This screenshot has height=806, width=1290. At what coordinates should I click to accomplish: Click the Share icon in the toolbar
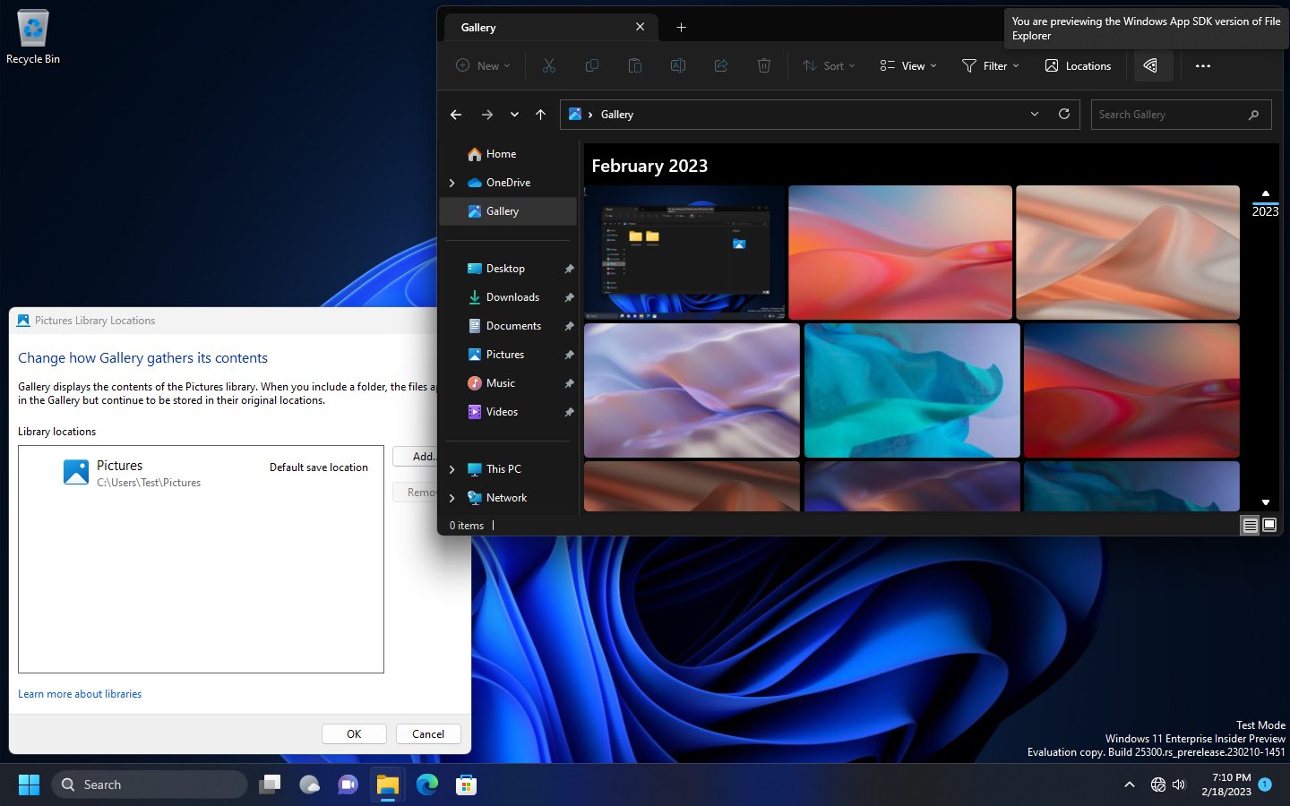pyautogui.click(x=721, y=65)
